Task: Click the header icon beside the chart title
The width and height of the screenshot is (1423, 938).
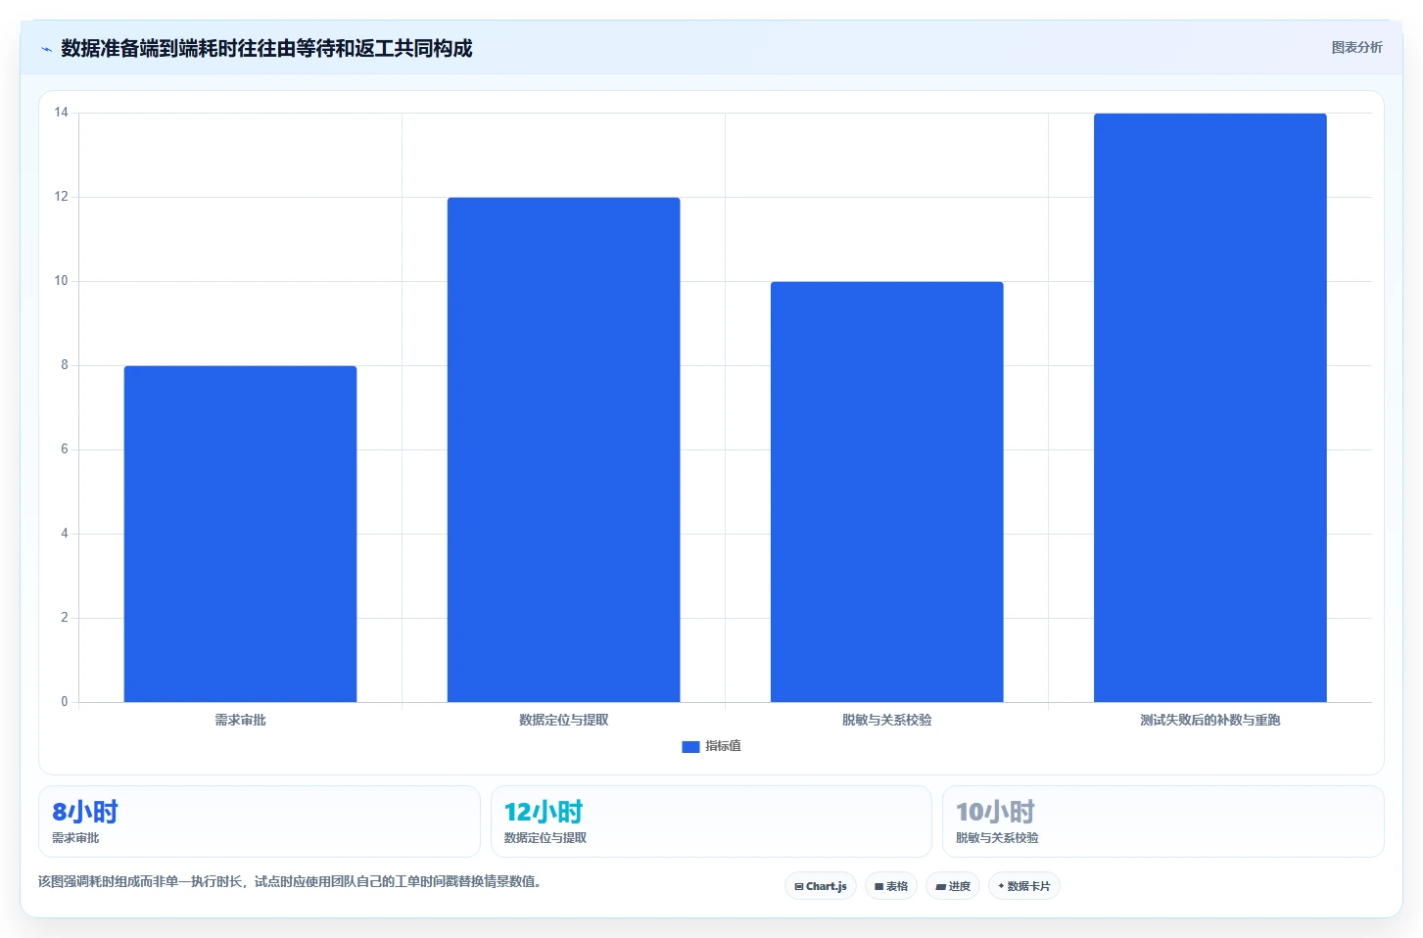Action: [46, 49]
